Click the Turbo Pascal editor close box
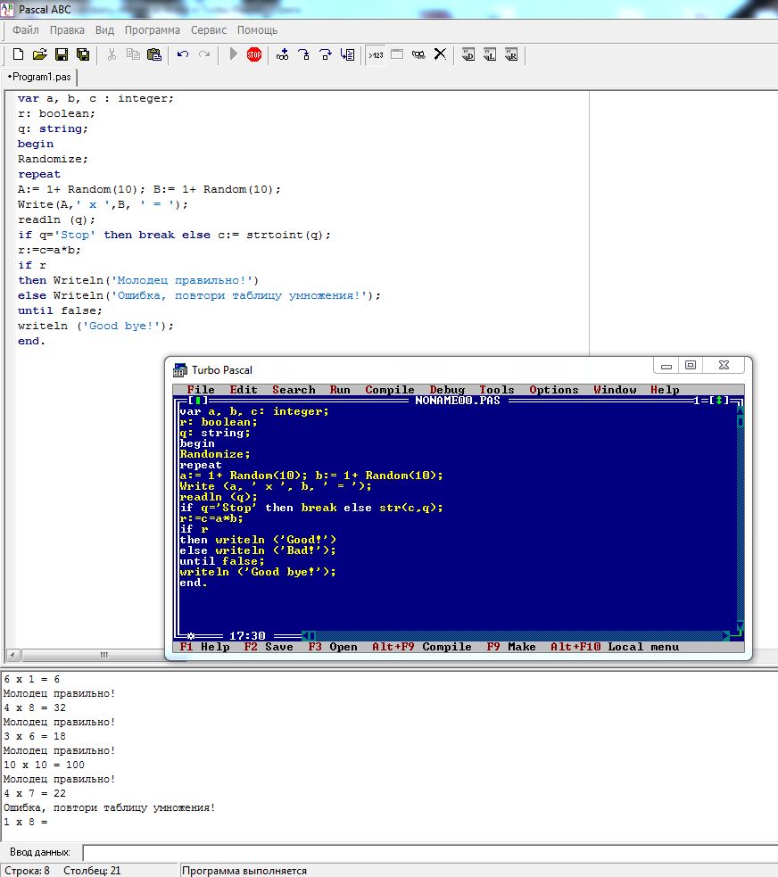 198,401
